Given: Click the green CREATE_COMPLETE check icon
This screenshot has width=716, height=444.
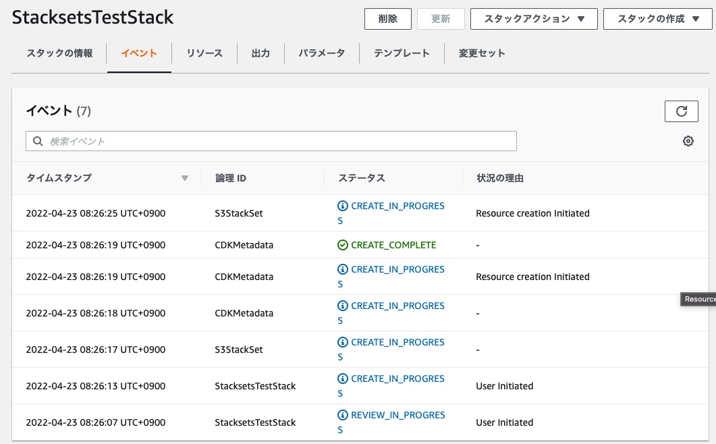Looking at the screenshot, I should pos(344,245).
